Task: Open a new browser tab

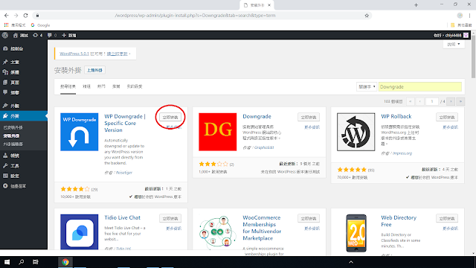Action: click(x=416, y=5)
